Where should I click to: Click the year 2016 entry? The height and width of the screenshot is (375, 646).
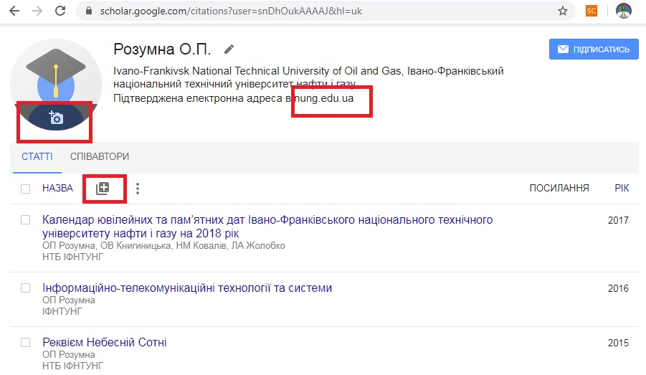point(618,288)
